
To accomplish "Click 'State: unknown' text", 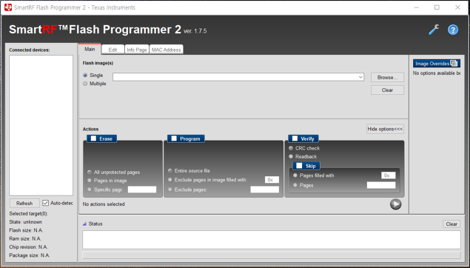I will point(25,222).
